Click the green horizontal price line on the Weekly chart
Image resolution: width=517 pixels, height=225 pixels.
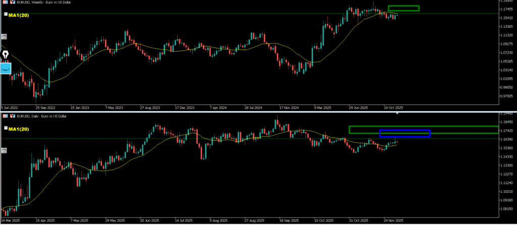(202, 14)
